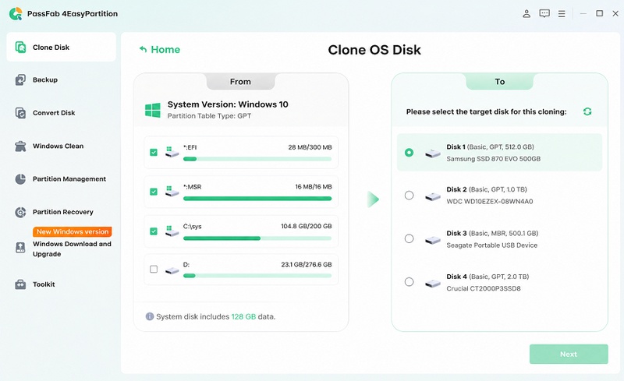Click the Clone Disk sidebar icon
This screenshot has height=381, width=624.
(x=20, y=48)
